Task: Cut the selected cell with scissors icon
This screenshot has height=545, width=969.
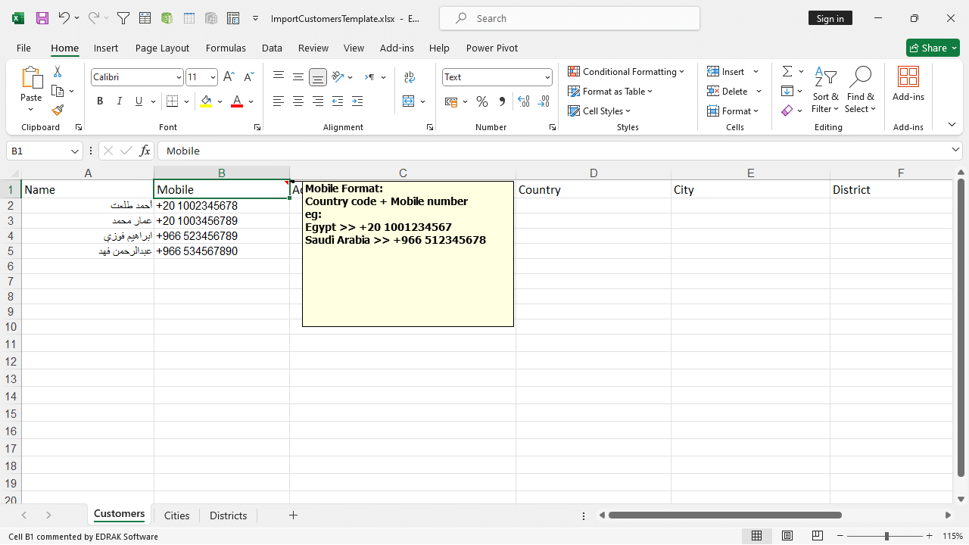Action: click(x=58, y=72)
